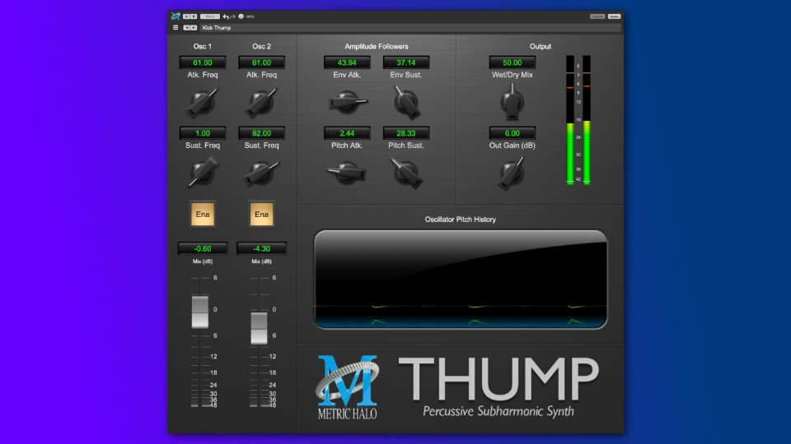Click the Out Gain (dB) label
Viewport: 791px width, 444px height.
(x=512, y=146)
